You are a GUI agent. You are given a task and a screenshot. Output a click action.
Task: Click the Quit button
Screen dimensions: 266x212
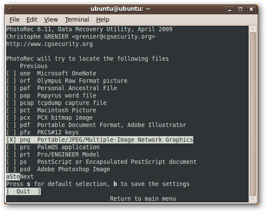[x=23, y=191]
